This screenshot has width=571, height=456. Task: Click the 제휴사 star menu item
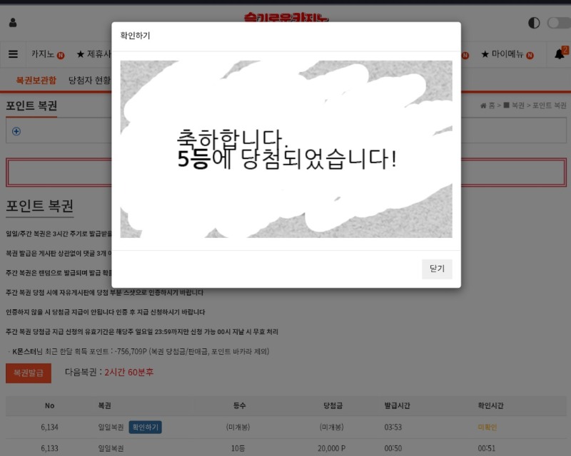tap(94, 54)
